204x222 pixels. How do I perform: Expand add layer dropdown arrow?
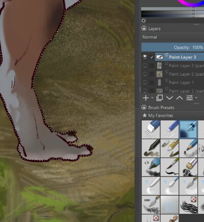click(x=152, y=98)
